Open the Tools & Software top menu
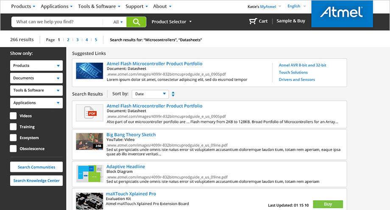Image resolution: width=390 pixels, height=210 pixels. [x=99, y=6]
